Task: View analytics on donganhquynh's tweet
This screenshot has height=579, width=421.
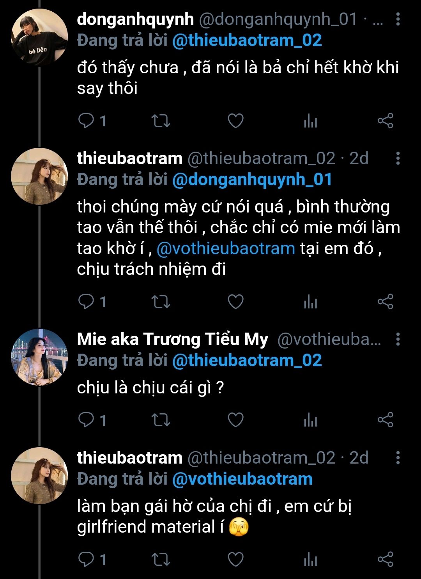Action: [x=310, y=122]
